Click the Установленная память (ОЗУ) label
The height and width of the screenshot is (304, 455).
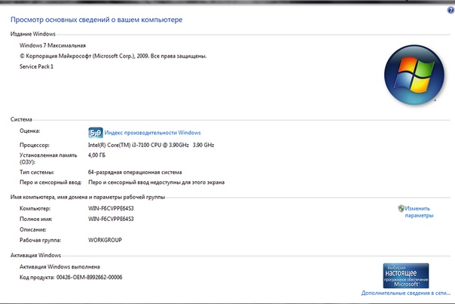48,158
